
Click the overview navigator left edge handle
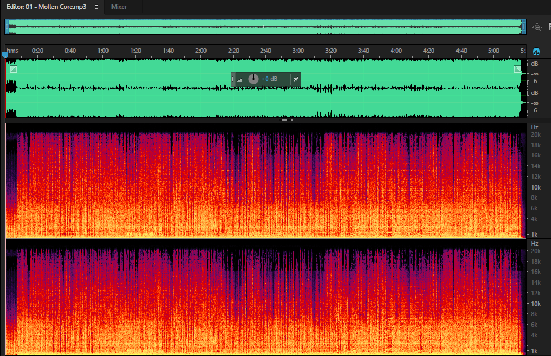pos(7,27)
